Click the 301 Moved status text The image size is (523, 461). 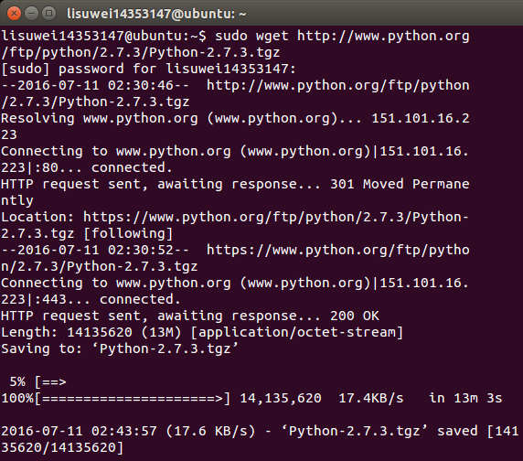367,184
